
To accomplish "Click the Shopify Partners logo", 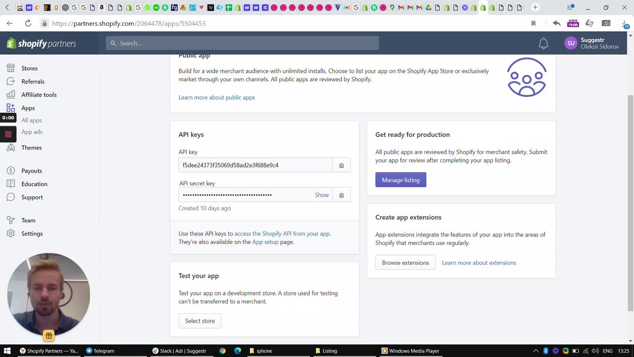I will (x=41, y=44).
